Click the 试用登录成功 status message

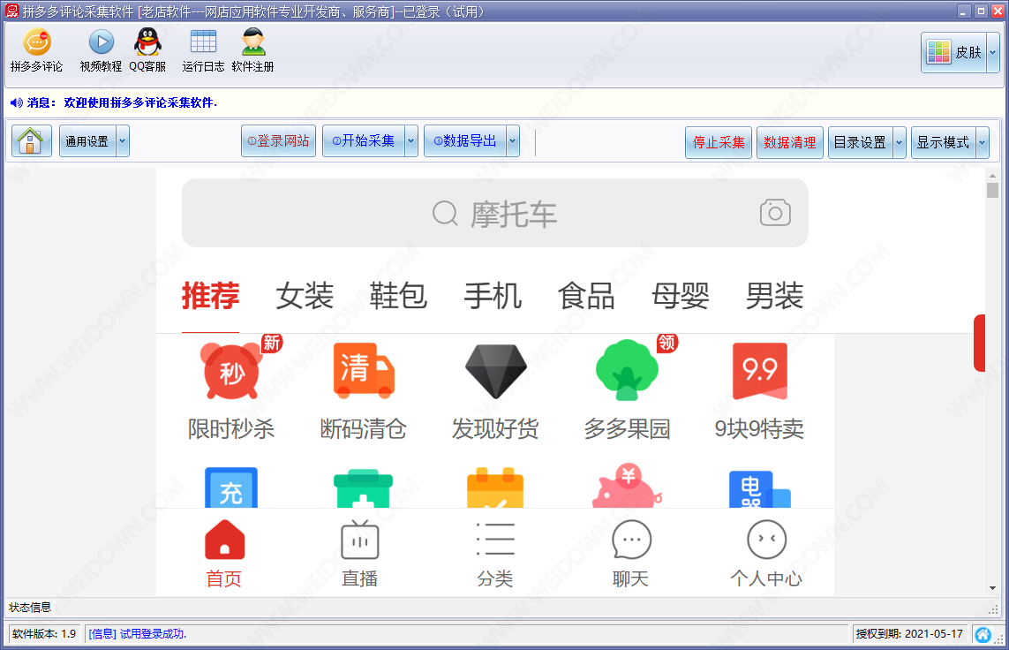(x=137, y=634)
